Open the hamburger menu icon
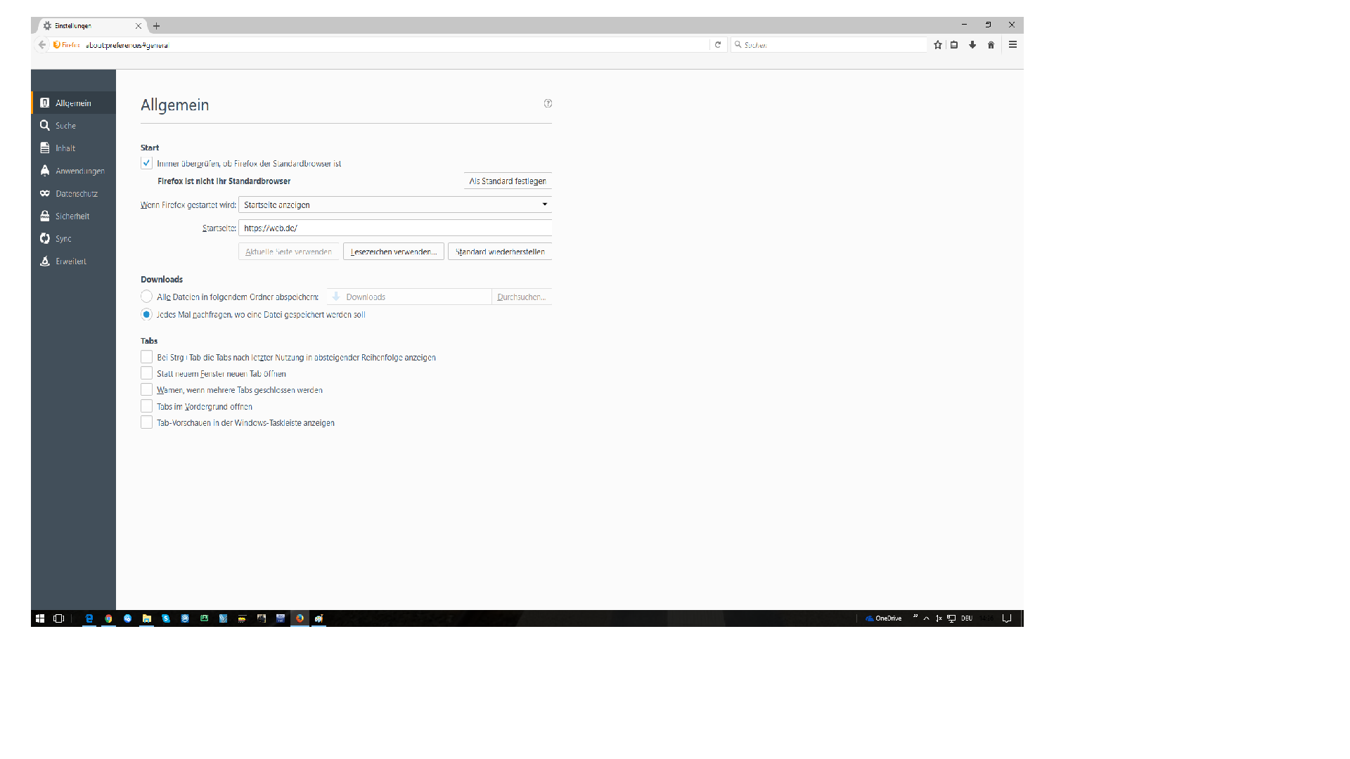Viewport: 1350px width, 759px height. click(x=1012, y=45)
